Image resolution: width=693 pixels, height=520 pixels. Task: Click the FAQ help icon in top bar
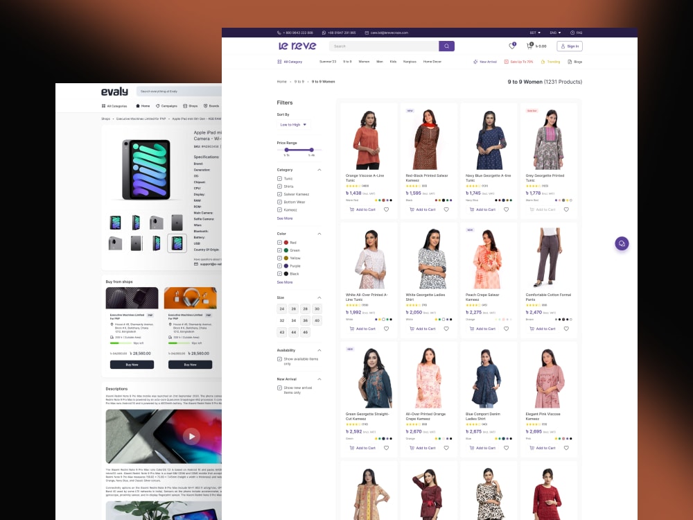[572, 33]
